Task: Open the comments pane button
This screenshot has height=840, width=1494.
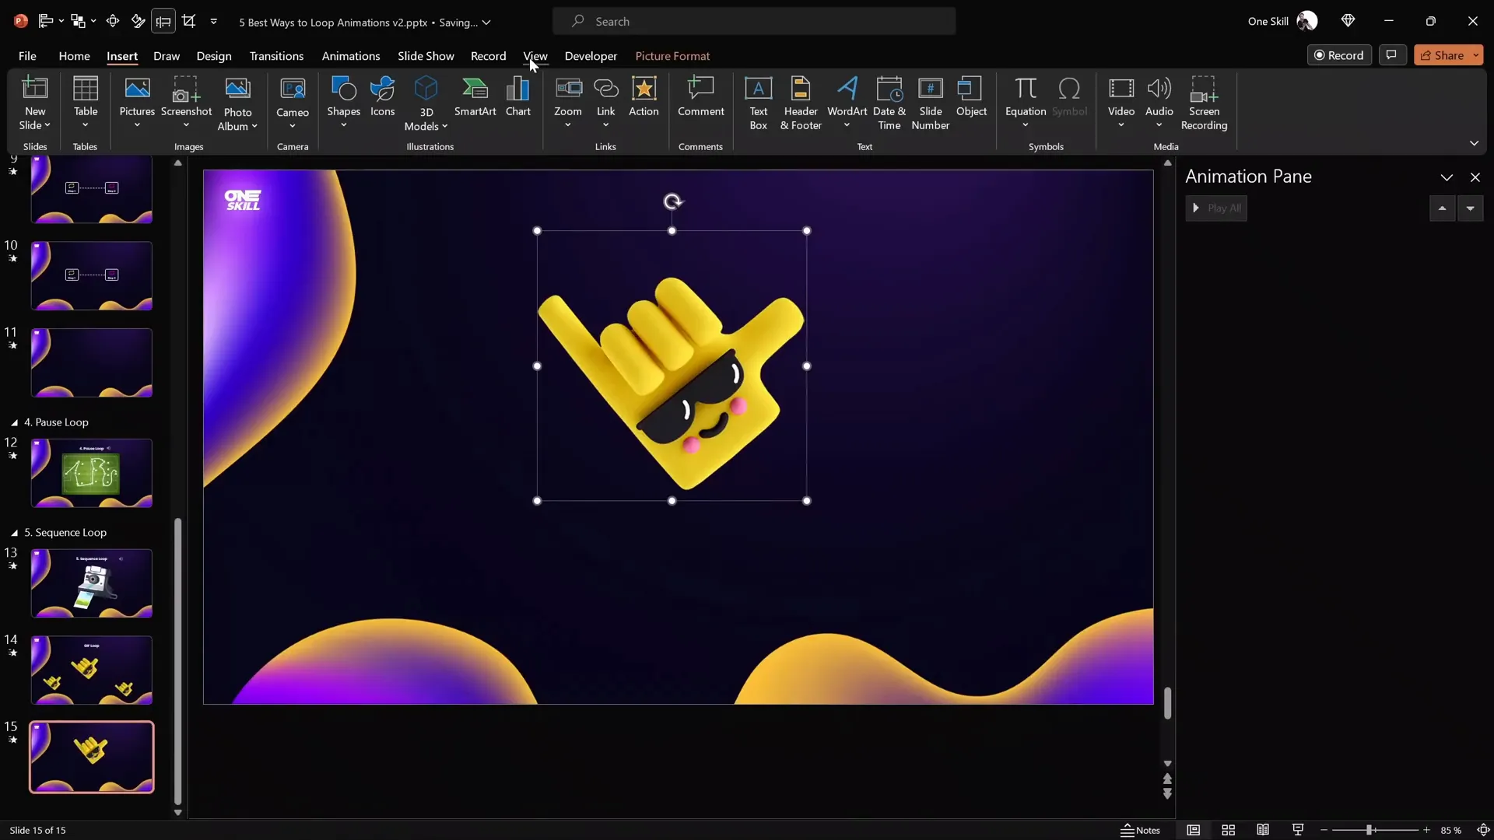Action: click(x=1392, y=55)
